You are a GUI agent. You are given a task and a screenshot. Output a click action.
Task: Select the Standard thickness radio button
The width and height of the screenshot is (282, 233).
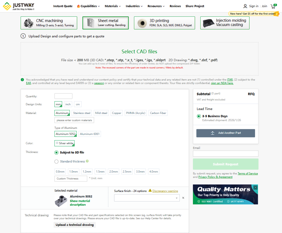pos(56,161)
